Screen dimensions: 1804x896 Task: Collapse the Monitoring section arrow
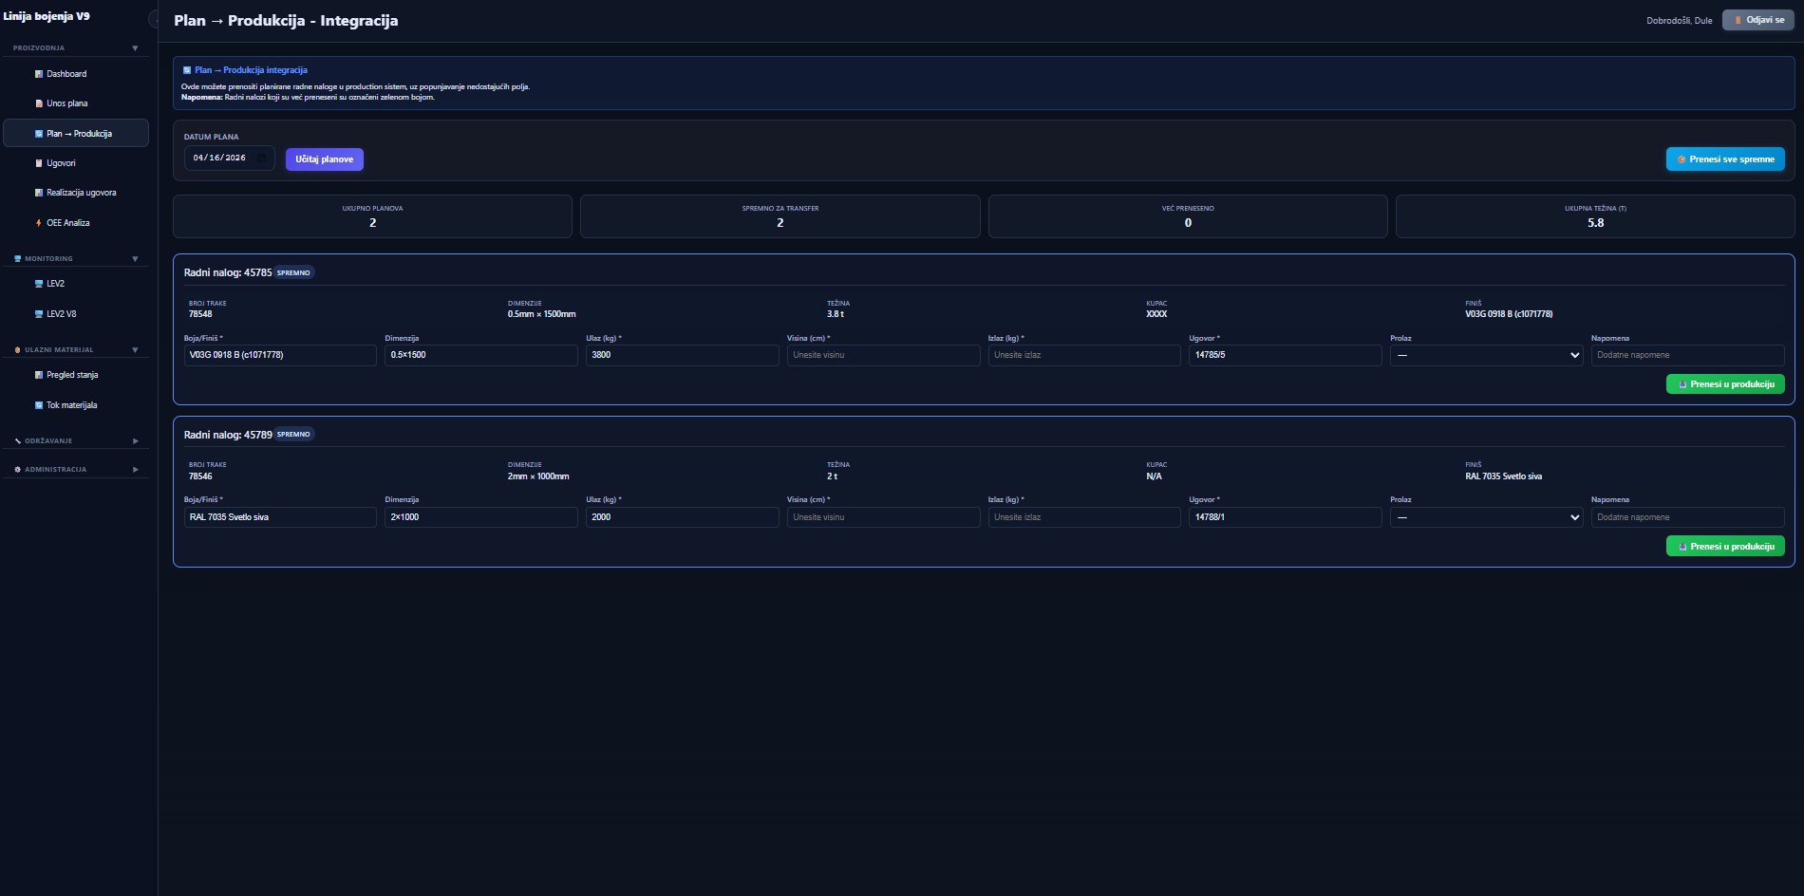click(x=135, y=258)
